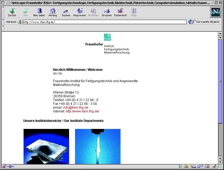Open the Wegweiser guide

(79, 12)
